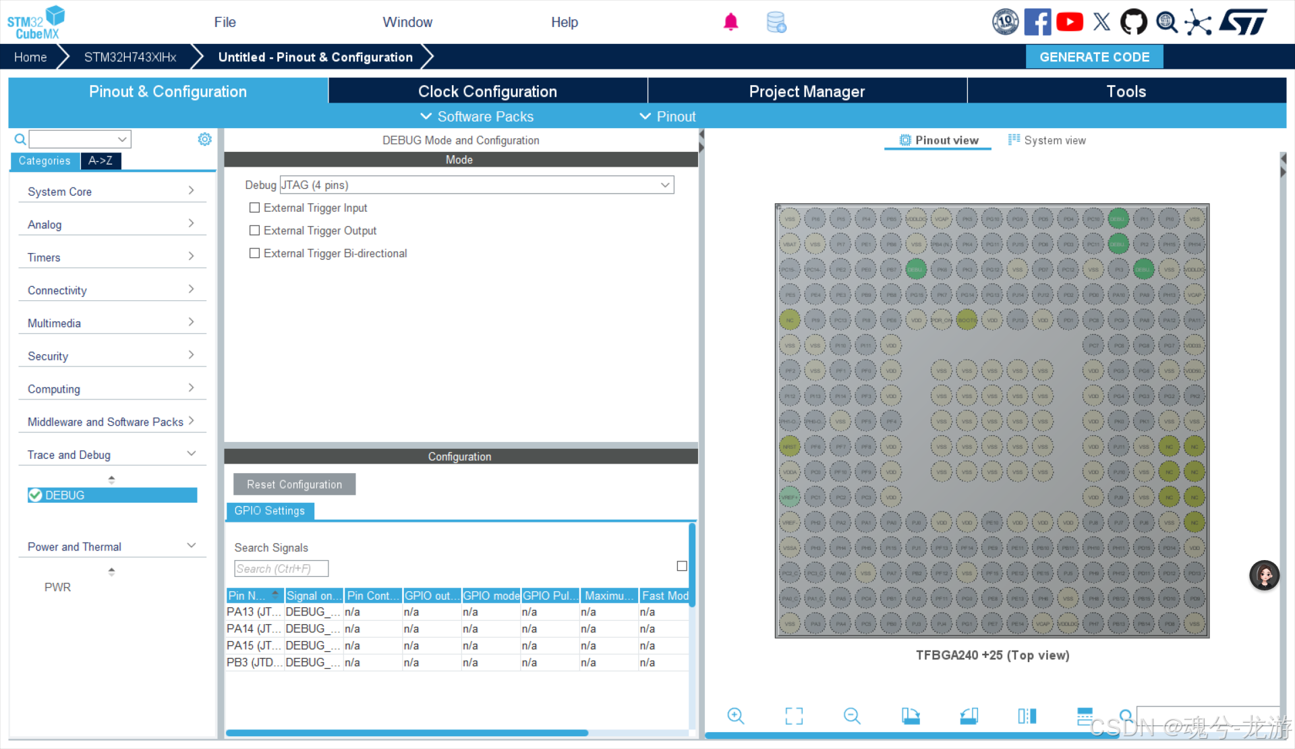Image resolution: width=1295 pixels, height=749 pixels.
Task: Open the GitHub icon link
Action: pos(1133,22)
